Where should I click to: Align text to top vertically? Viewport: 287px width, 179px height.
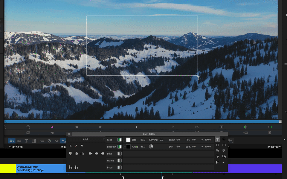click(x=71, y=153)
